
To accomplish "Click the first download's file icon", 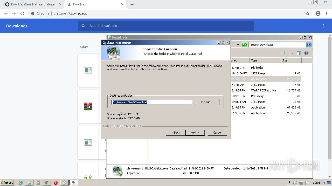I will pyautogui.click(x=88, y=70).
